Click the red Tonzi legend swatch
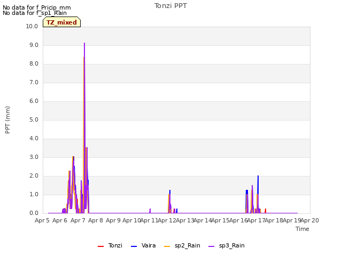This screenshot has height=256, width=342. point(100,246)
